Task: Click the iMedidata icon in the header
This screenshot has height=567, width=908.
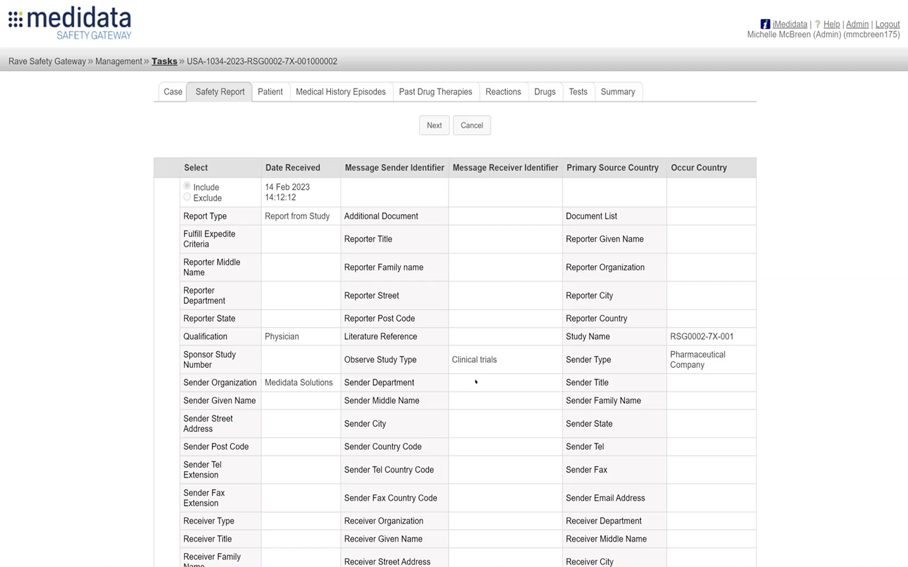Action: click(765, 24)
